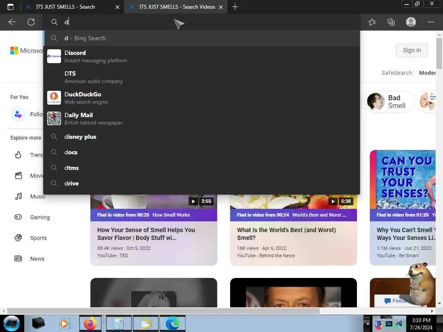Open Trending with the flame icon
Screen dimensions: 443x332
point(18,155)
